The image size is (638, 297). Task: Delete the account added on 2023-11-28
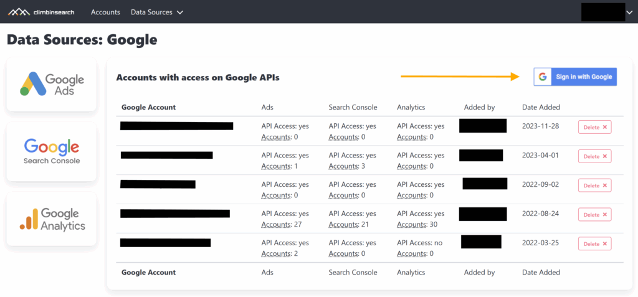(x=594, y=127)
